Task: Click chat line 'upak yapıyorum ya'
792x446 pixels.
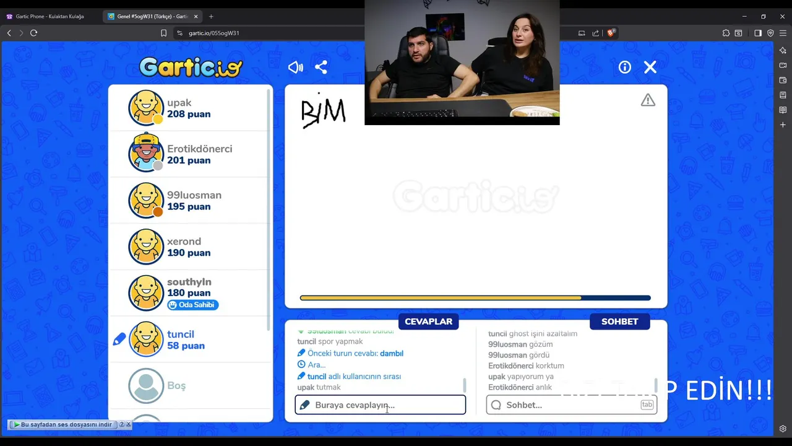Action: (521, 376)
